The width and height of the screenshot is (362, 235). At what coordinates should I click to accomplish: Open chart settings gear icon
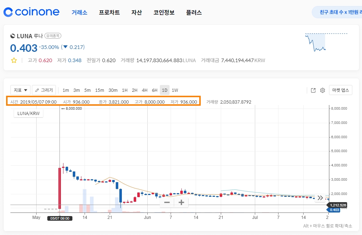(x=323, y=90)
